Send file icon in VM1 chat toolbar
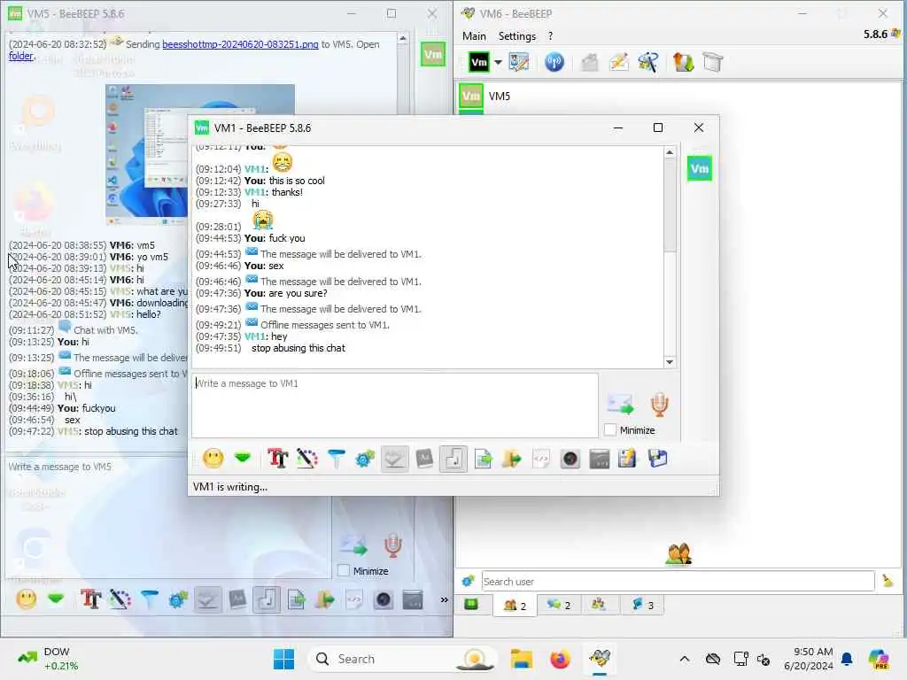 (483, 460)
